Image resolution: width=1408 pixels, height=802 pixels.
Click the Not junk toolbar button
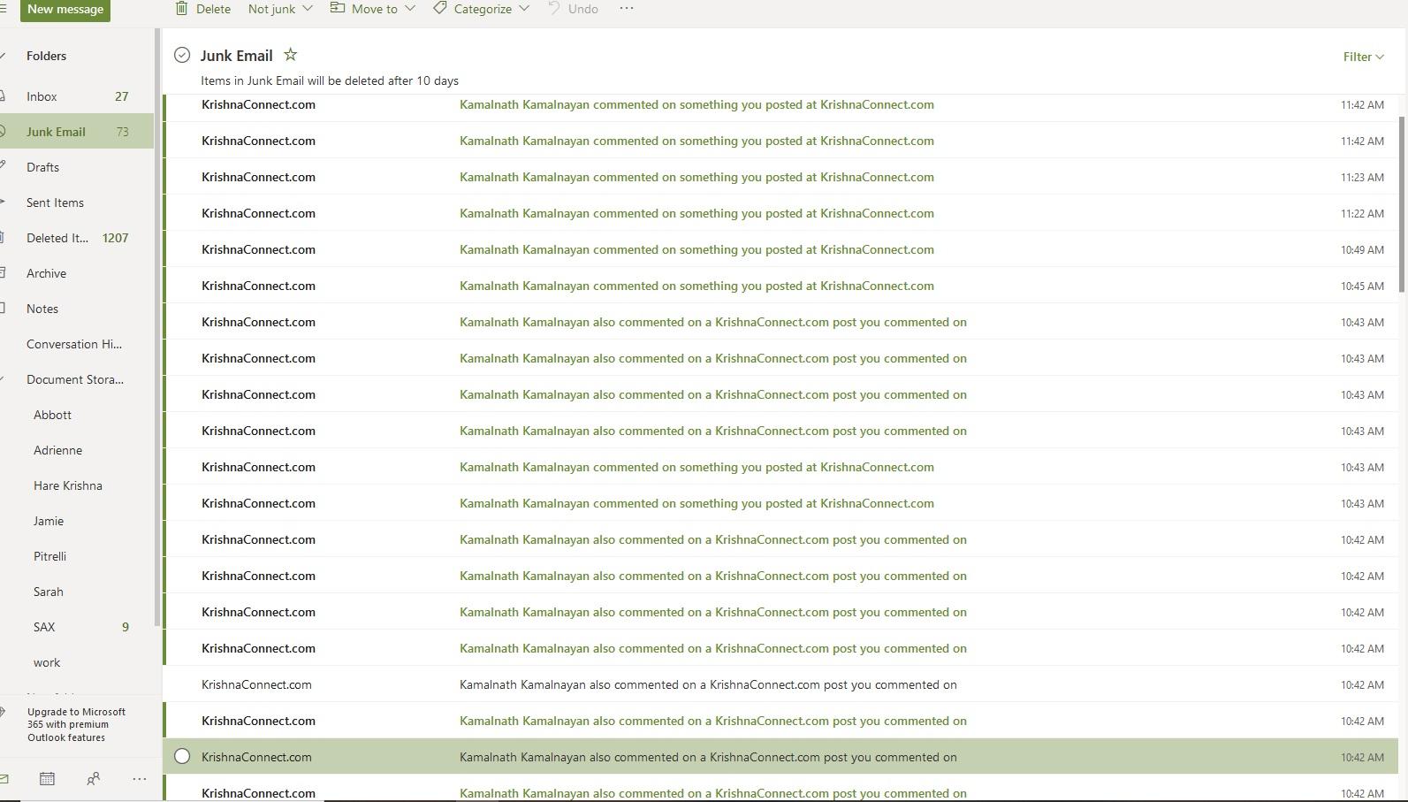coord(271,9)
